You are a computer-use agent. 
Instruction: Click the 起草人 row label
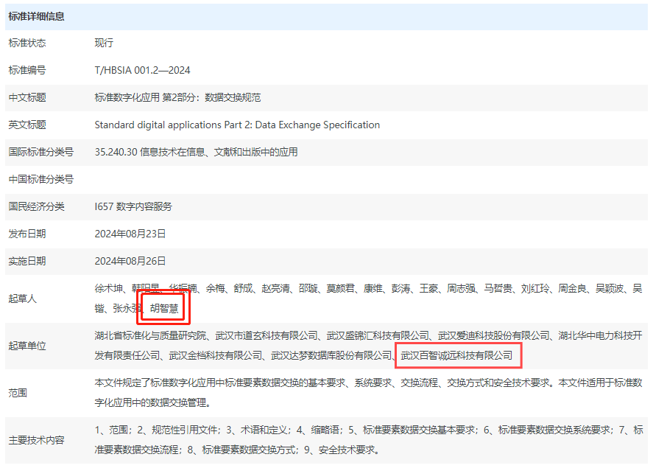[x=22, y=299]
